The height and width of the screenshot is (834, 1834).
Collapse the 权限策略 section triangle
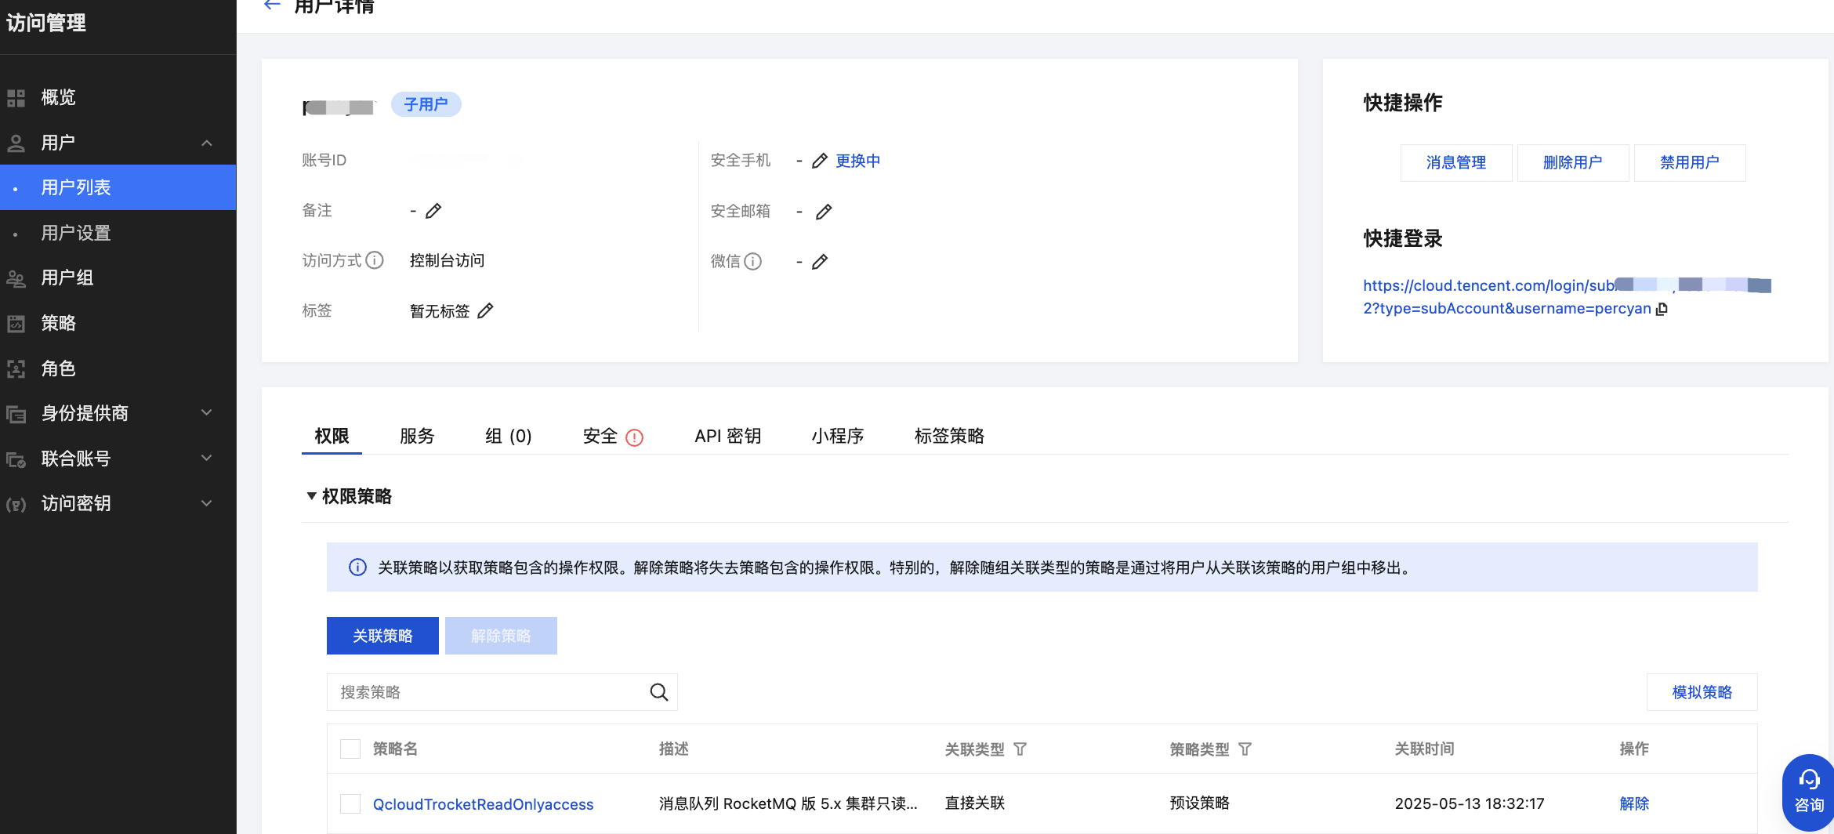point(311,496)
